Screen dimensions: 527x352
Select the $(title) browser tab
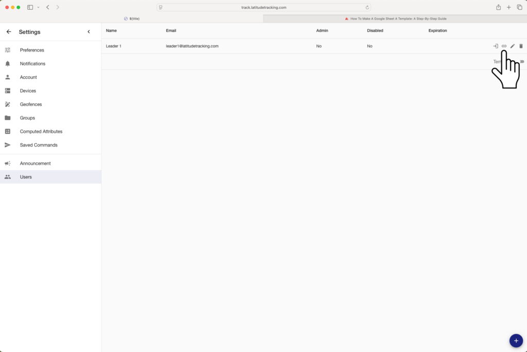click(132, 18)
